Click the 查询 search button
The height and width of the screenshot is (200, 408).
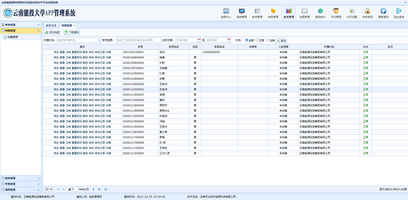281,40
